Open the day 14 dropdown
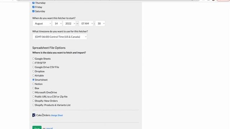Viewport: 230px width, 129px height. click(57, 24)
